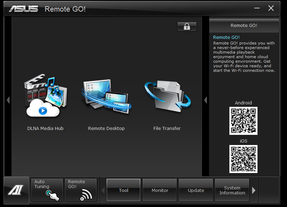The width and height of the screenshot is (287, 207).
Task: Collapse the Remote GO! info side panel
Action: pyautogui.click(x=206, y=100)
